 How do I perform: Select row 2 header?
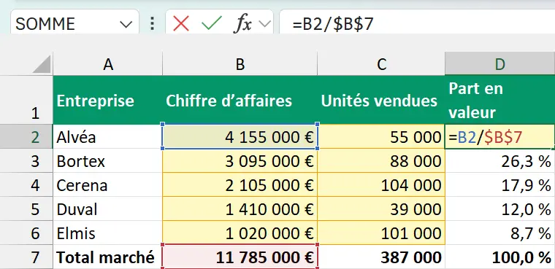pos(26,136)
